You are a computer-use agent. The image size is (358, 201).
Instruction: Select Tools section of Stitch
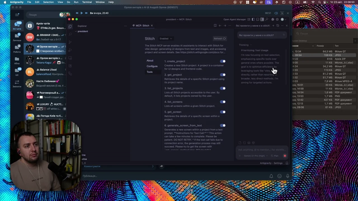coord(150,72)
